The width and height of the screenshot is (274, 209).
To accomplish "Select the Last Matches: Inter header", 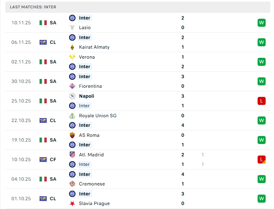I will pyautogui.click(x=33, y=7).
